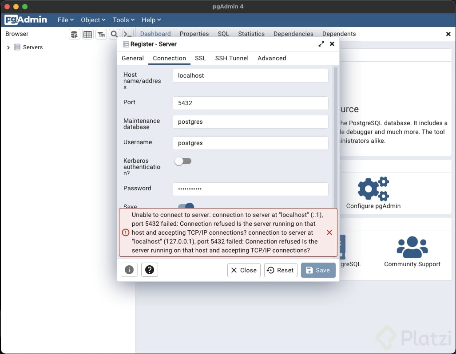Screen dimensions: 456x354
Task: Toggle the Kerberos authentication switch
Action: tap(183, 161)
